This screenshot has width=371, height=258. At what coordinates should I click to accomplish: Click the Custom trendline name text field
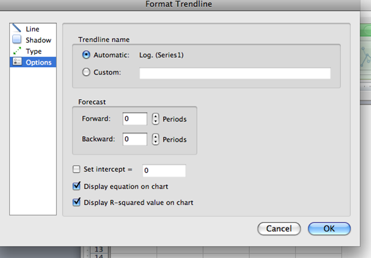[234, 73]
